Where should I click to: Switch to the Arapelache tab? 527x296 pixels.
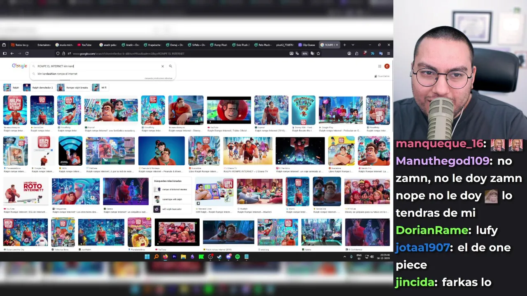[152, 45]
